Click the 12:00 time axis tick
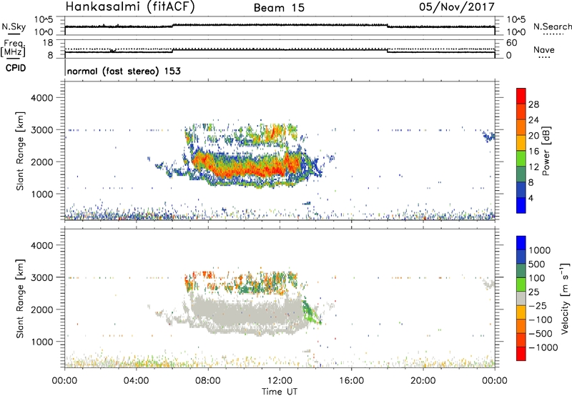Screen dimensions: 572x396 [x=280, y=381]
